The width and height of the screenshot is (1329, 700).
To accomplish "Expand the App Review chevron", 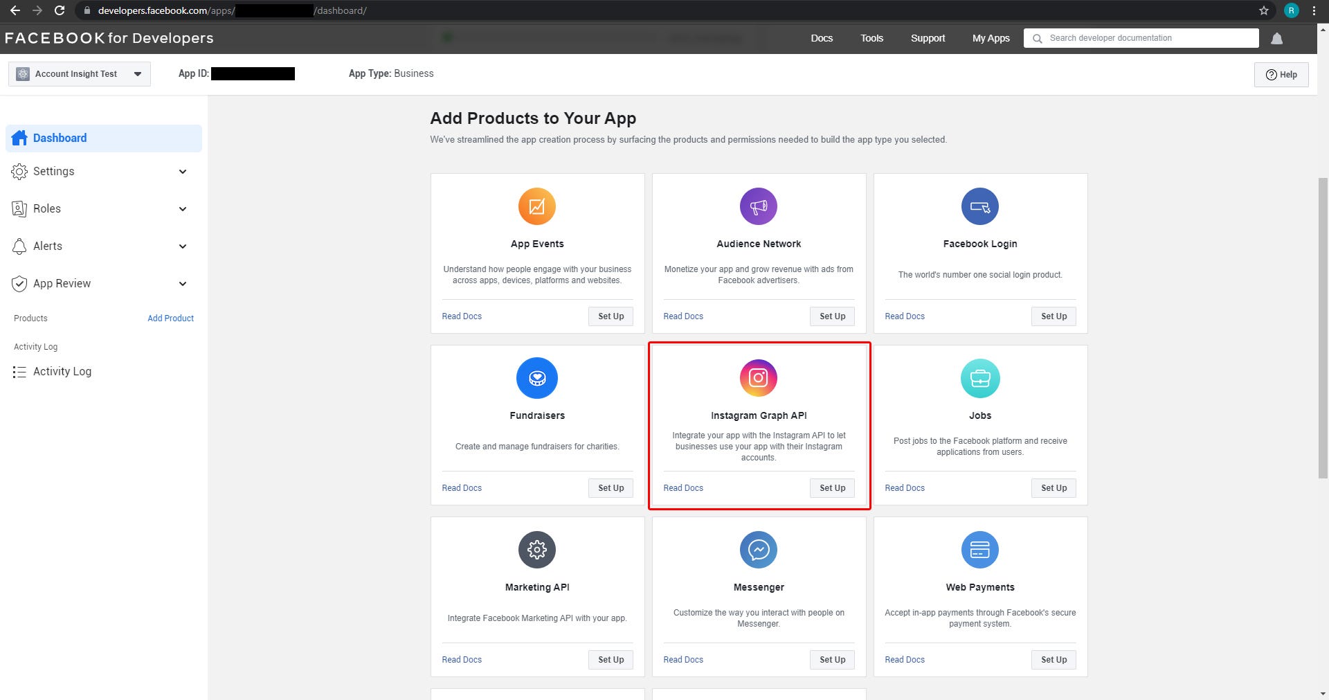I will click(x=183, y=284).
